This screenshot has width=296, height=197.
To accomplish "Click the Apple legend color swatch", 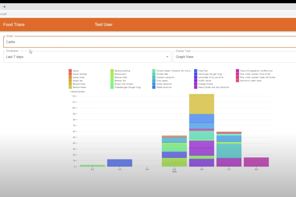I will click(70, 71).
